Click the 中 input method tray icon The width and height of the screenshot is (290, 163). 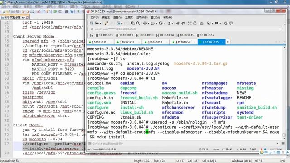(x=266, y=153)
